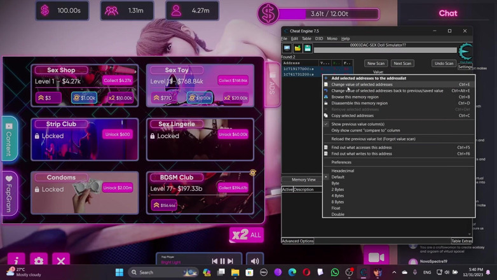This screenshot has width=497, height=280.
Task: Open the Help menu in Cheat Engine
Action: pyautogui.click(x=346, y=38)
